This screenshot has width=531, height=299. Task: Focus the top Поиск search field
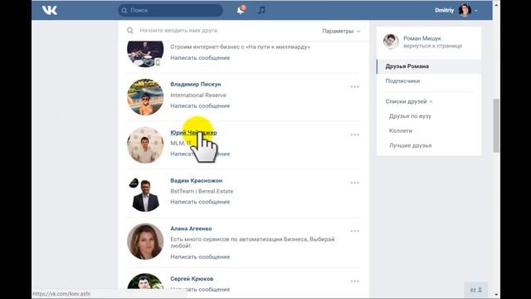pyautogui.click(x=170, y=10)
